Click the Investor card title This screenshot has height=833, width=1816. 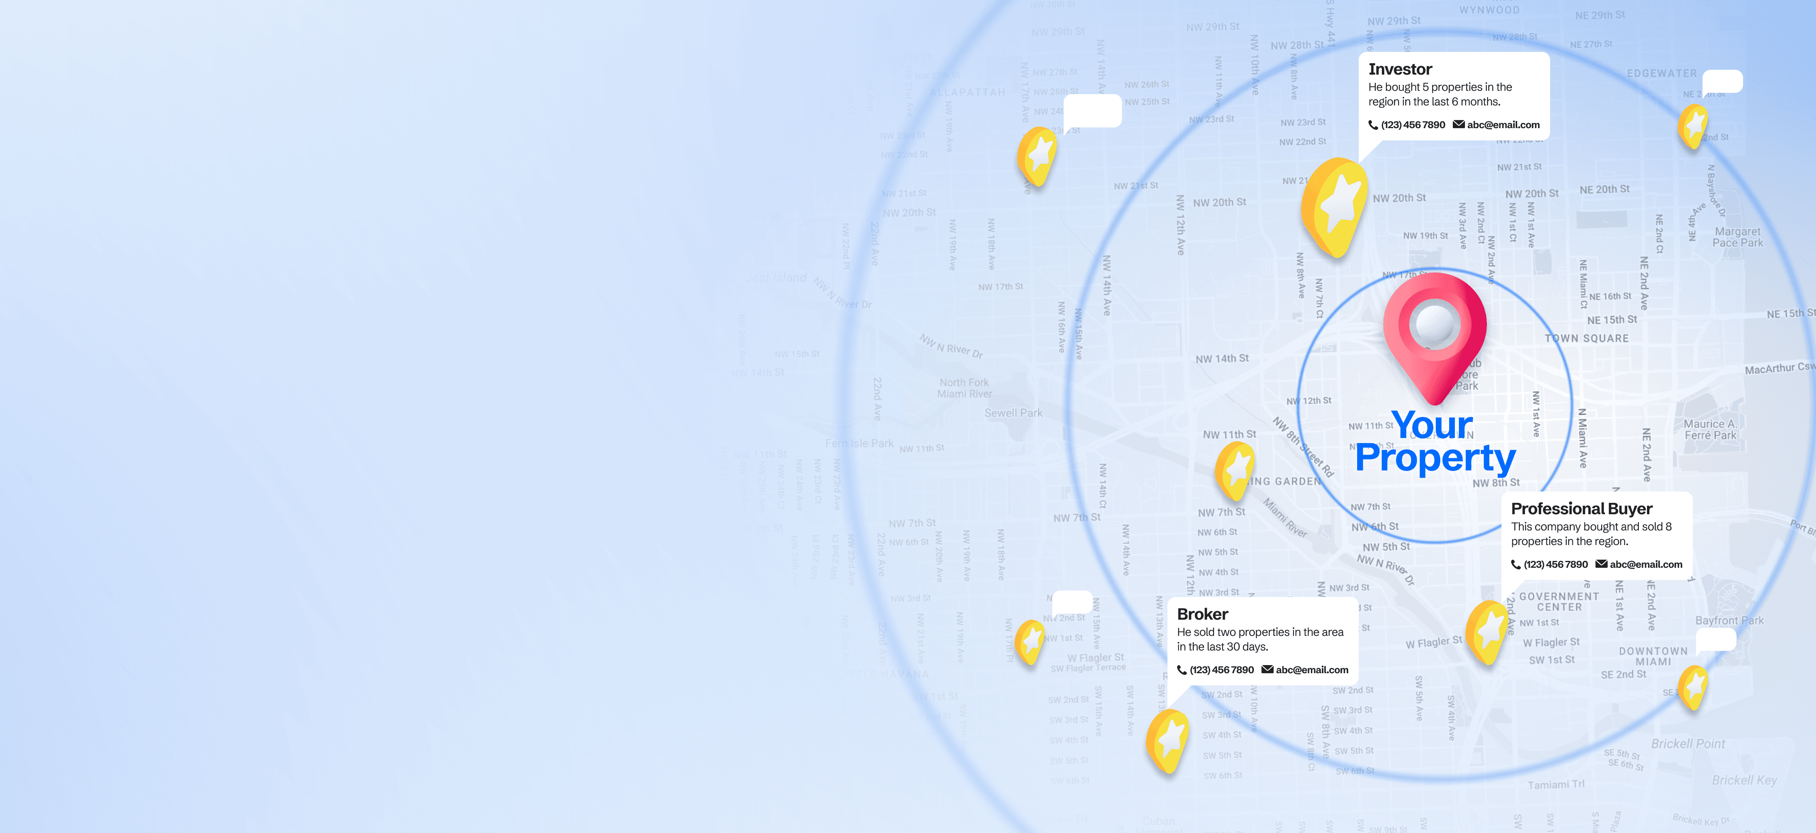tap(1400, 69)
